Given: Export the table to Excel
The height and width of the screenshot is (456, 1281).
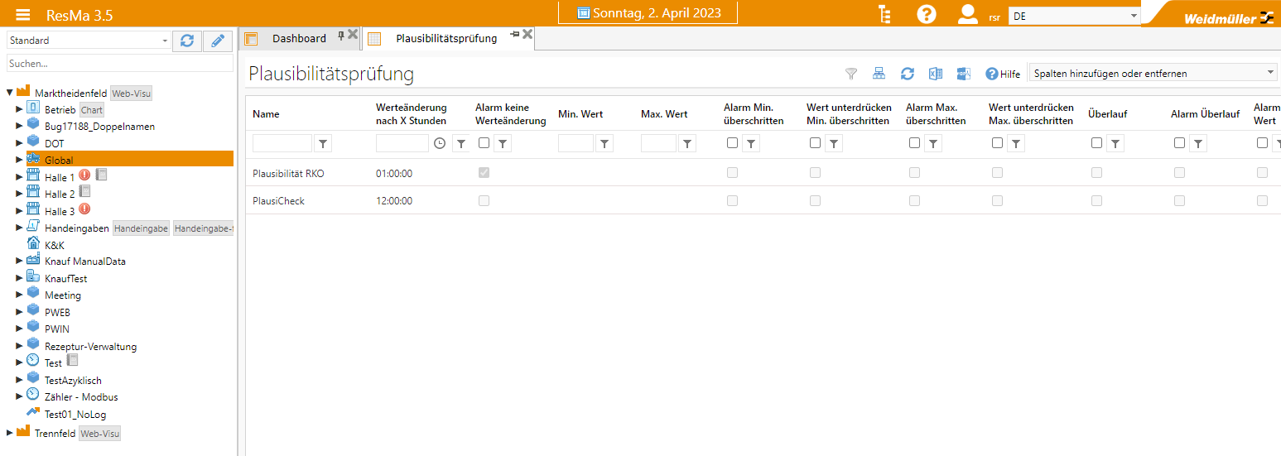Looking at the screenshot, I should click(x=936, y=74).
